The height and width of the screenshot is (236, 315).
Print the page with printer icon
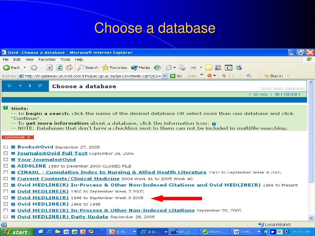[x=182, y=68]
